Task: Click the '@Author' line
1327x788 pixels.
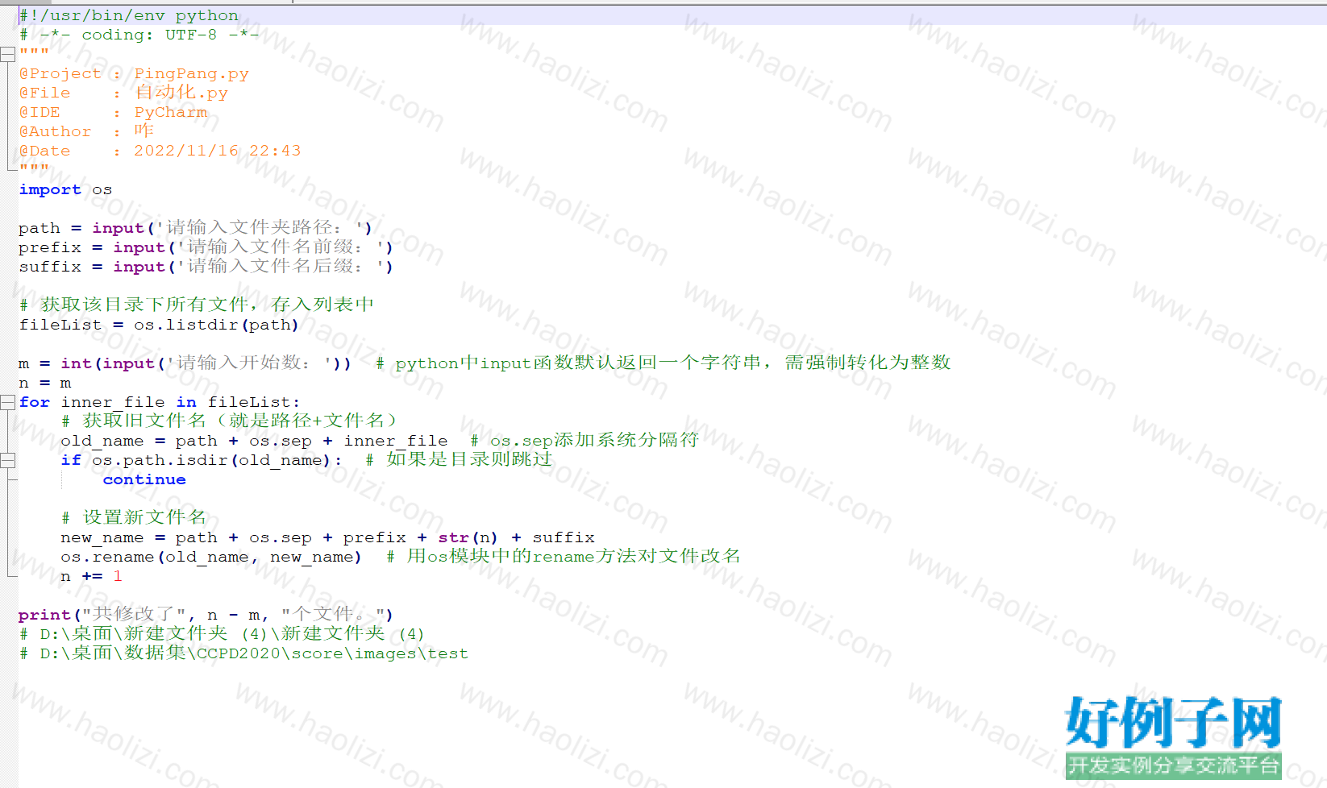Action: click(x=86, y=131)
